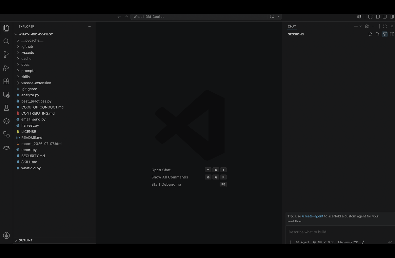Open the .gitignore file

(x=54, y=89)
